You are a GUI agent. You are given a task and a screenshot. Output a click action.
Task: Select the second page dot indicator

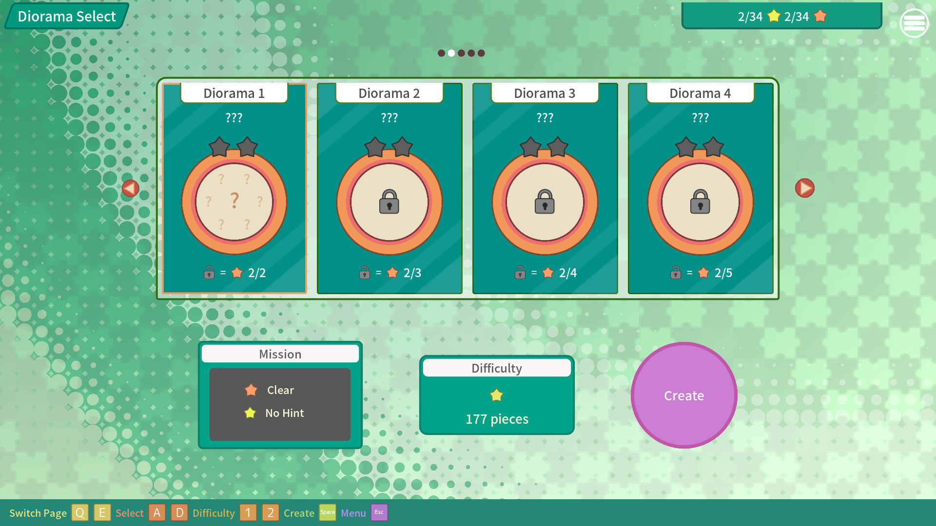click(451, 53)
